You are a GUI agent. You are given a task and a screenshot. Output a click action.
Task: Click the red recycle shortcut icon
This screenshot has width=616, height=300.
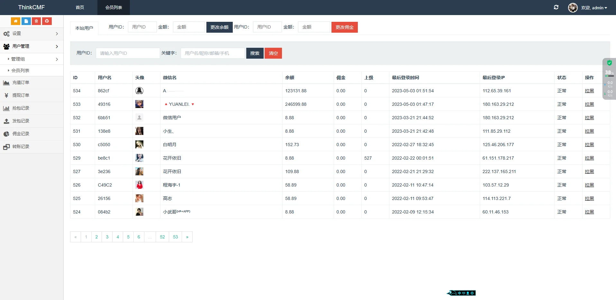[47, 21]
